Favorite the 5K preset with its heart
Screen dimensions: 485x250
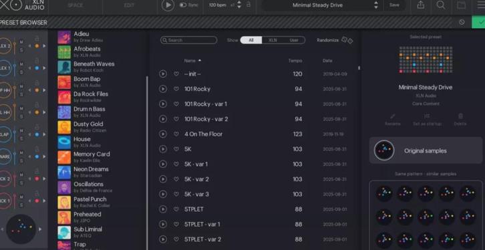(176, 149)
